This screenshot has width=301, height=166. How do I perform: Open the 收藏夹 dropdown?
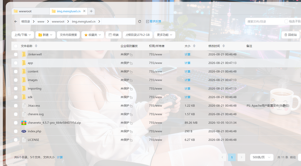coord(93,35)
